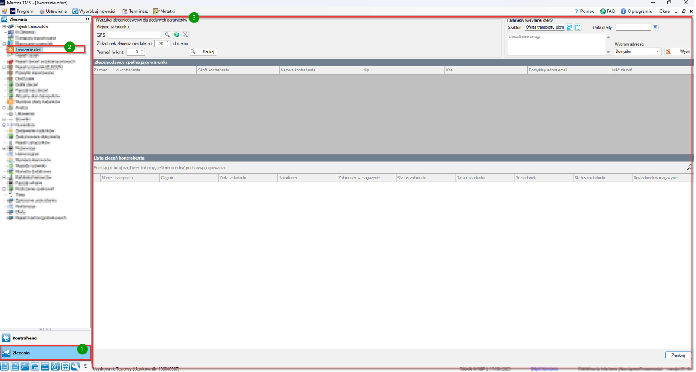Click the wrench icon in bottom toolbar
The width and height of the screenshot is (696, 372).
coord(75,367)
